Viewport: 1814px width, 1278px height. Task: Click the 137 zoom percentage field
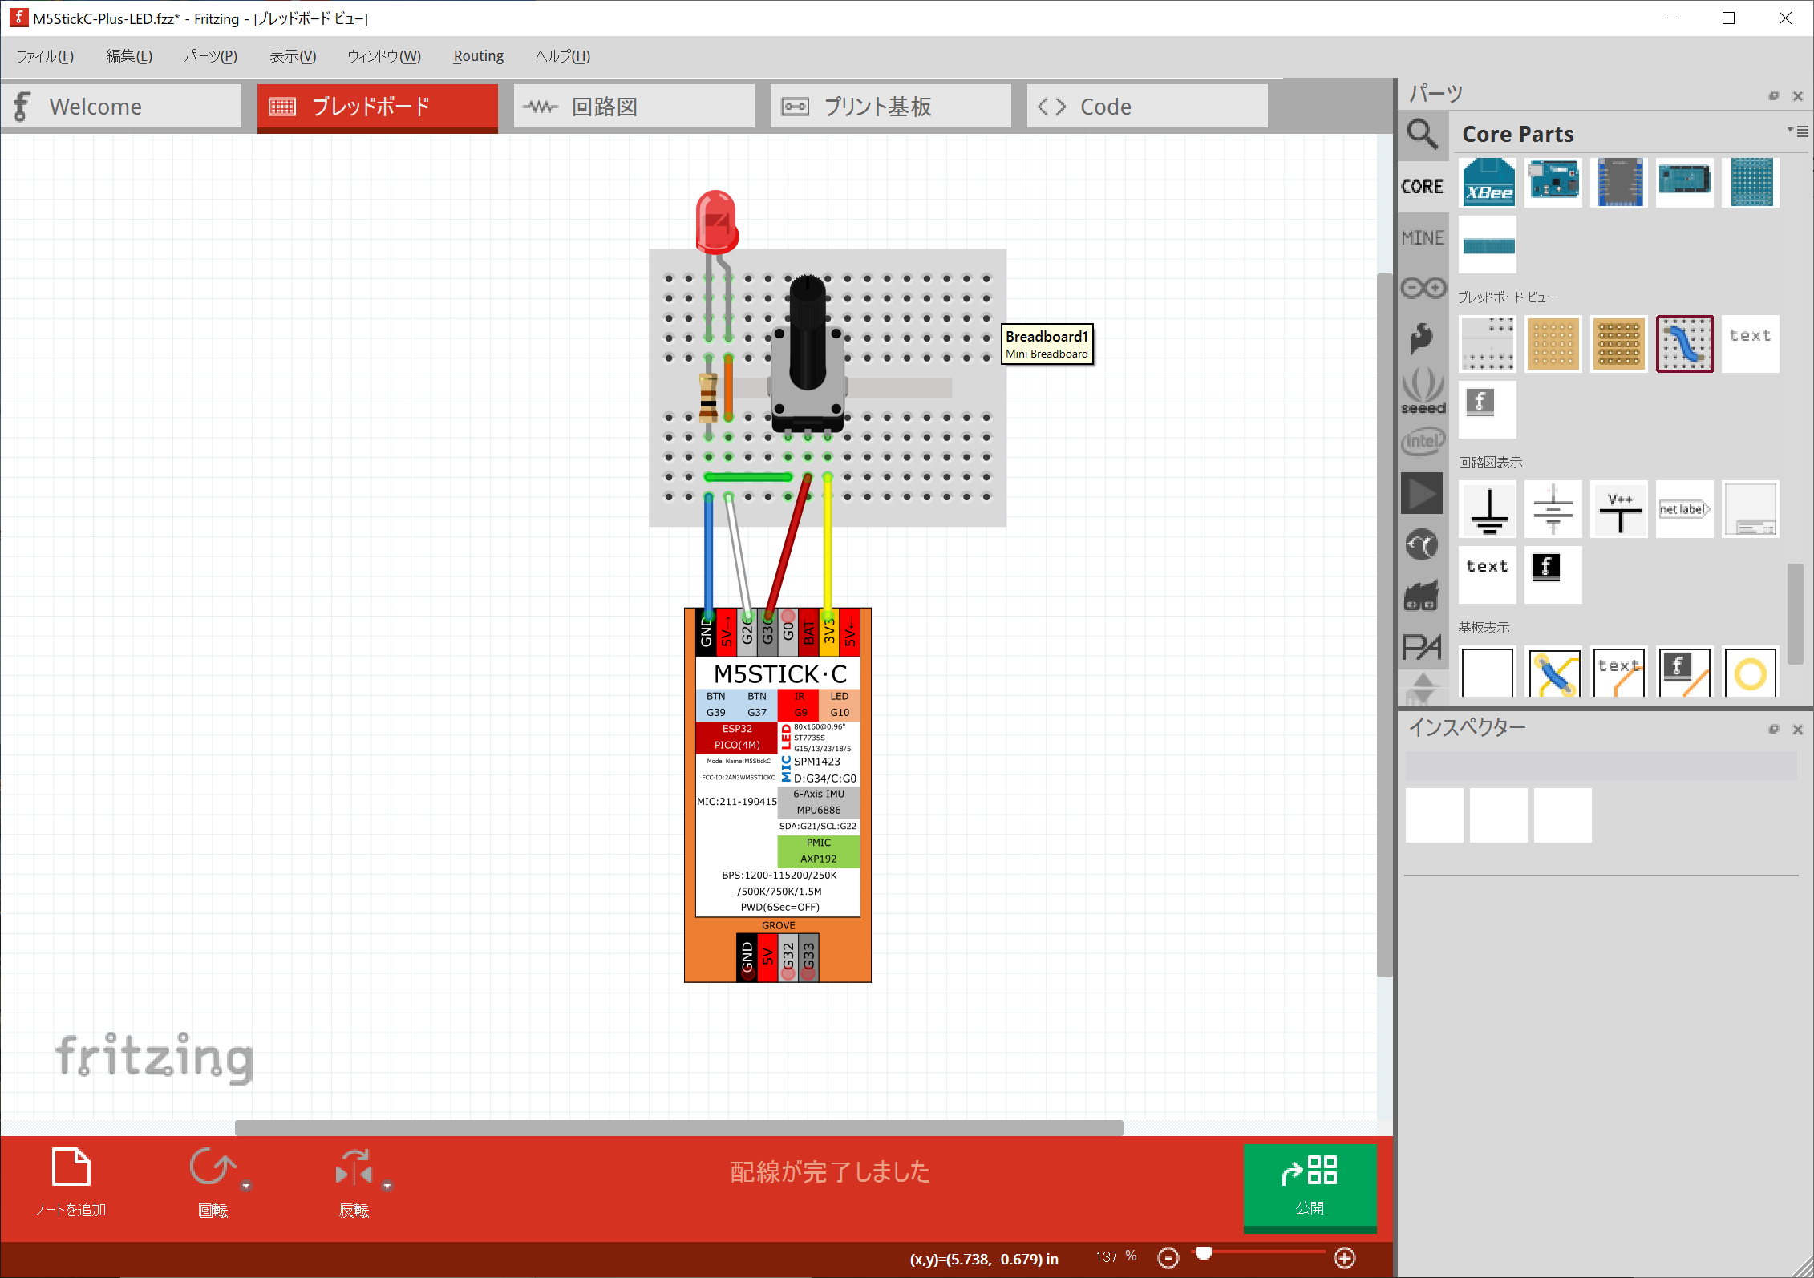[x=1107, y=1256]
